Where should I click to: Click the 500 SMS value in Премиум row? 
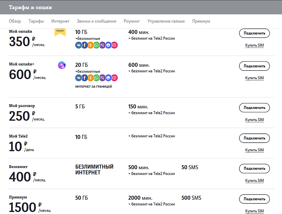pyautogui.click(x=191, y=198)
